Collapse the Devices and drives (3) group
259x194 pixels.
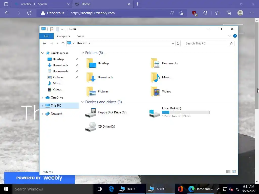point(83,102)
